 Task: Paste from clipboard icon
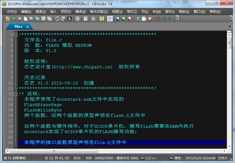(x=150, y=19)
